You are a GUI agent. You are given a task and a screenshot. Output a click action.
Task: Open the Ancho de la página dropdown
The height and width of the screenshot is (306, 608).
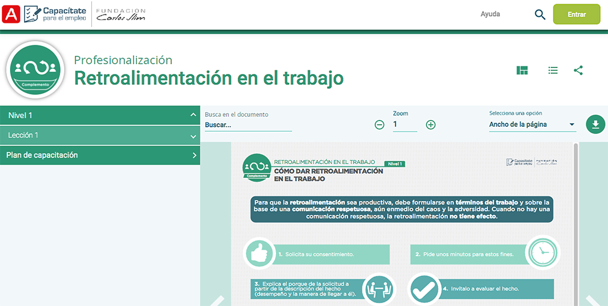click(x=532, y=124)
